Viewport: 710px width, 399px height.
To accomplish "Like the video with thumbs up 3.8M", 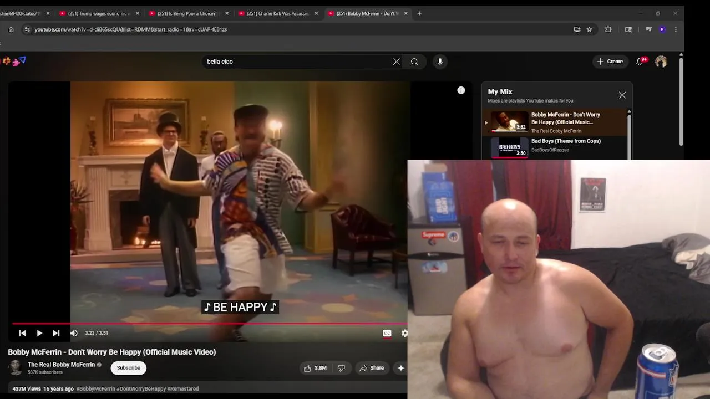I will [x=315, y=368].
